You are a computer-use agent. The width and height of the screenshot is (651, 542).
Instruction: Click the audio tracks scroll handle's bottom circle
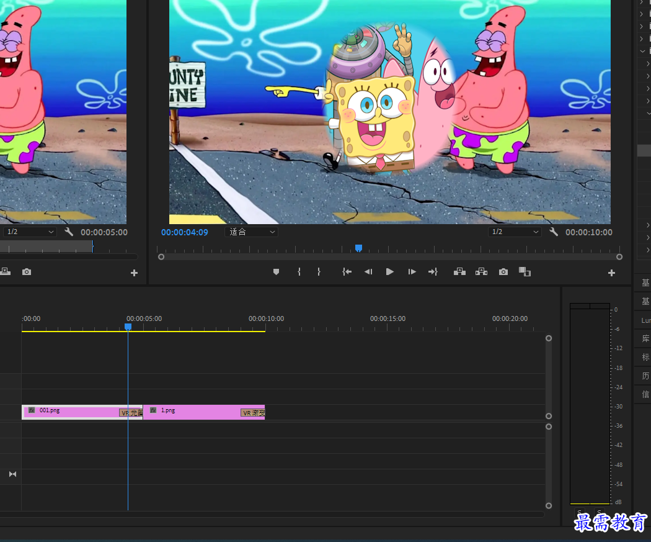(x=549, y=506)
